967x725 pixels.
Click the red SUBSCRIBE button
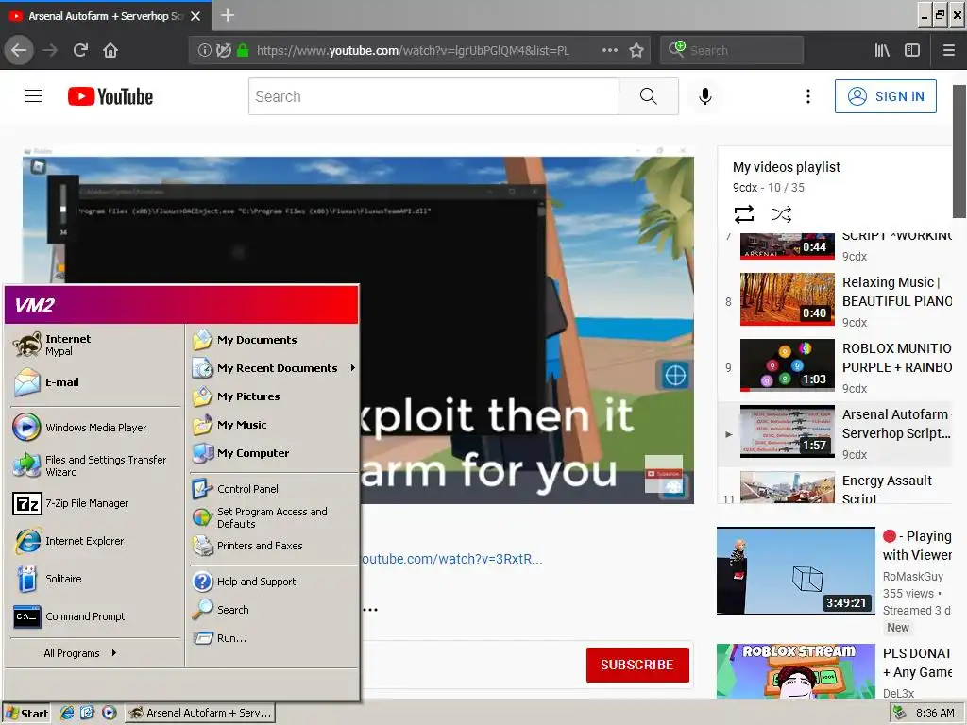point(637,665)
